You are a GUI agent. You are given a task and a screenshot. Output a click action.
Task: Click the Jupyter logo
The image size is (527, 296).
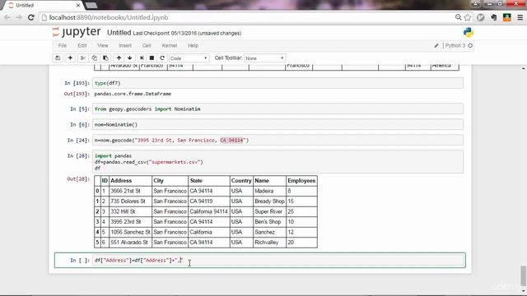[x=77, y=32]
